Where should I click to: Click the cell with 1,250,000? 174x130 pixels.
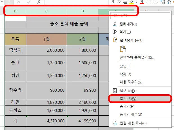(x=82, y=75)
